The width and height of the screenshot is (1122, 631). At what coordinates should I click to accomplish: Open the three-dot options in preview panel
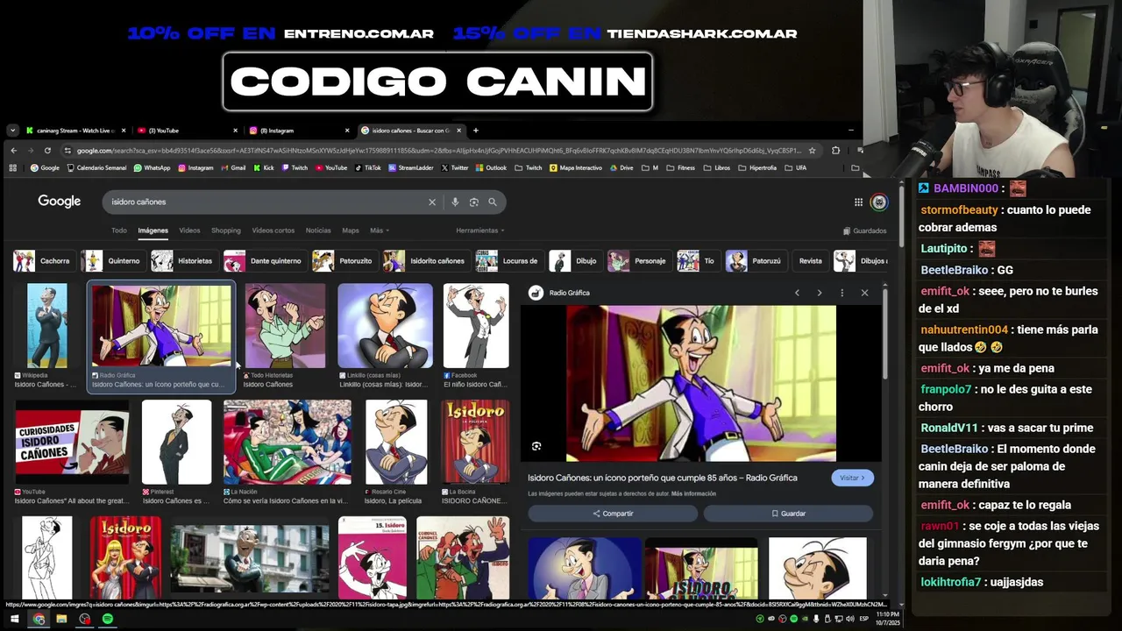(841, 293)
